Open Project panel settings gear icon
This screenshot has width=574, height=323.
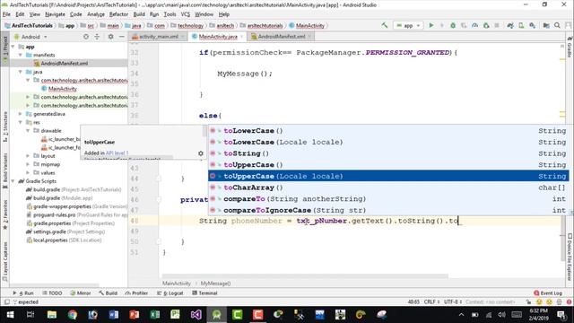coord(110,37)
